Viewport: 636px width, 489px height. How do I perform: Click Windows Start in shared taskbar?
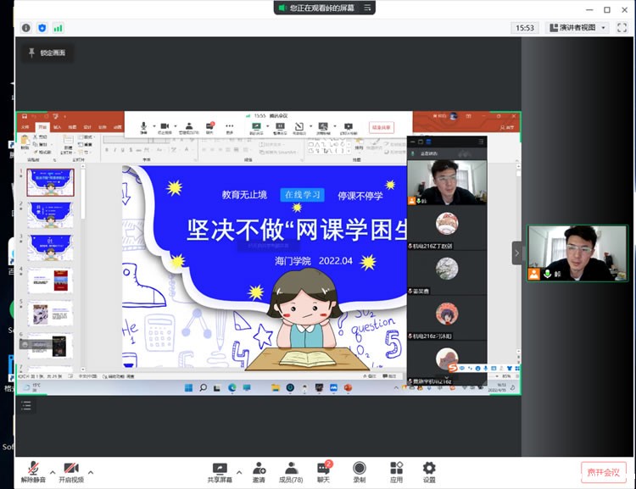click(188, 387)
